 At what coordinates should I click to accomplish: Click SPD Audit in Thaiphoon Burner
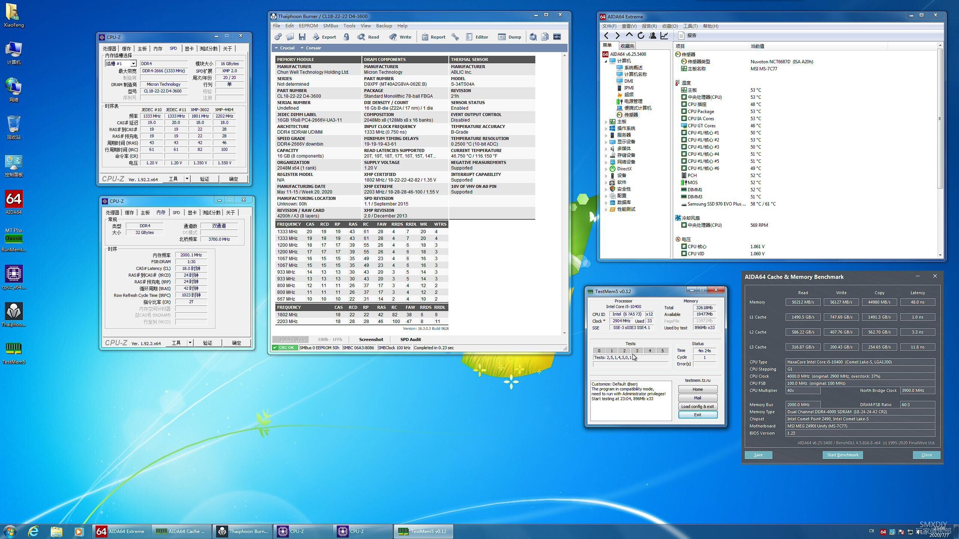411,339
